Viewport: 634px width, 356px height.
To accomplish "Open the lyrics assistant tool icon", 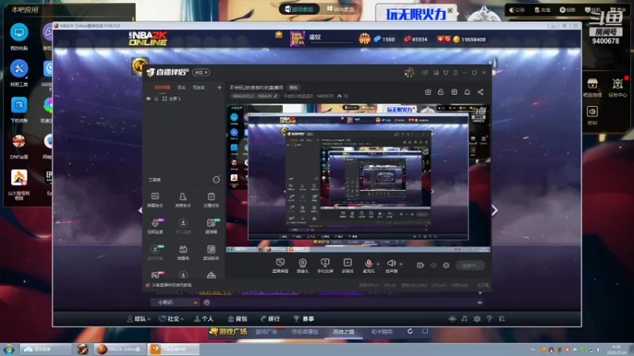I will click(x=211, y=252).
